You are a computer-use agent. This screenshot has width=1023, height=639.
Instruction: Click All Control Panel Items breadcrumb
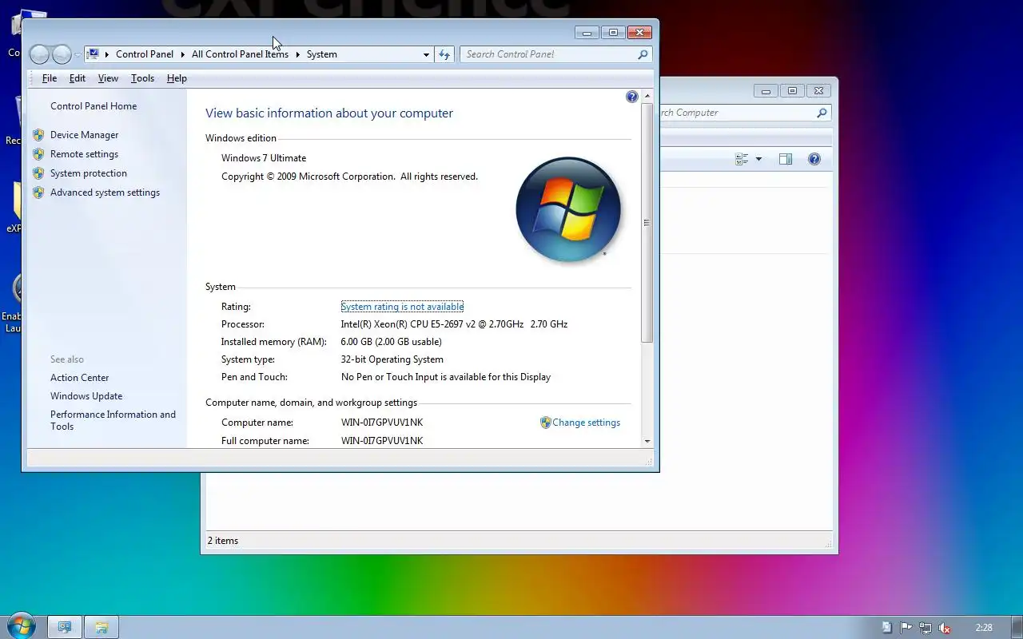[x=240, y=54]
